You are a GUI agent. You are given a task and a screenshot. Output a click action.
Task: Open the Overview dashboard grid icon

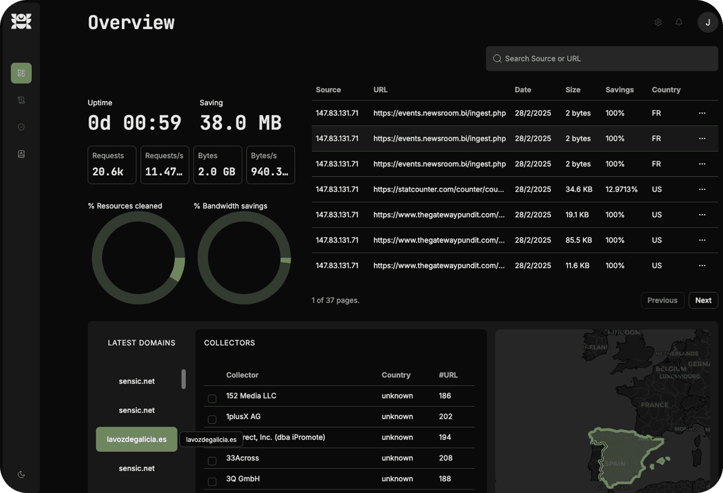click(21, 73)
